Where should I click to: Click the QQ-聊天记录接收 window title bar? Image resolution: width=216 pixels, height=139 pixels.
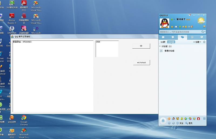[x=85, y=36]
